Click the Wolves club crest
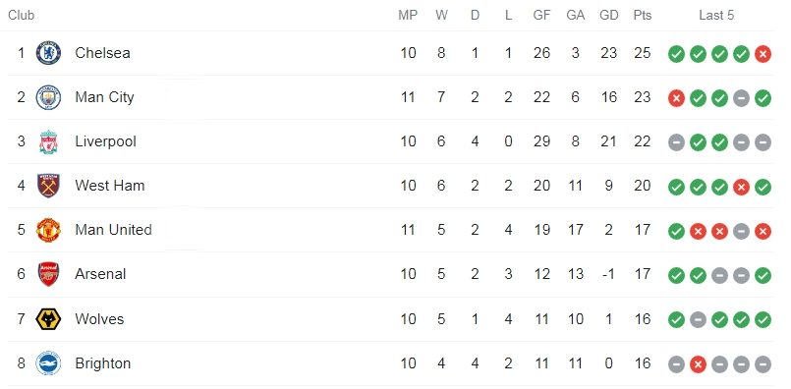 (48, 319)
